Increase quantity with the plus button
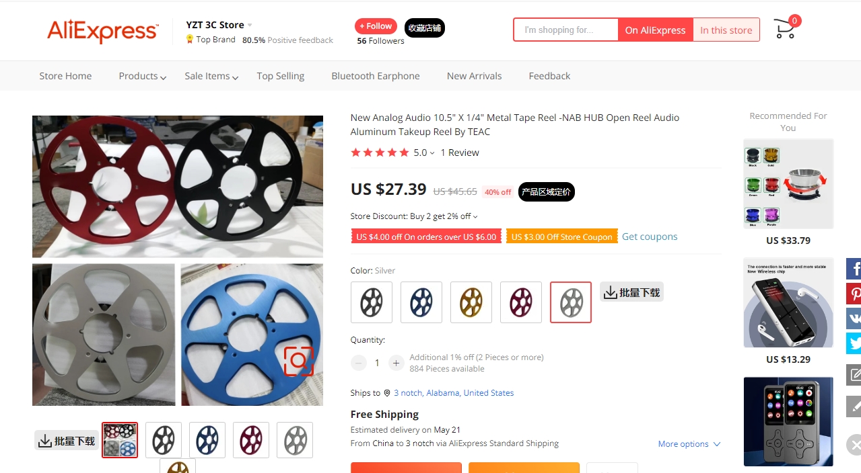Viewport: 861px width, 473px height. (x=397, y=363)
